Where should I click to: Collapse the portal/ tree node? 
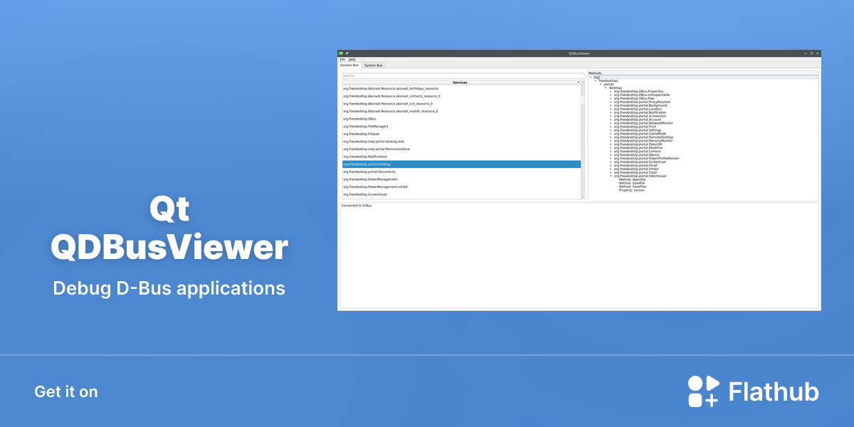(601, 85)
